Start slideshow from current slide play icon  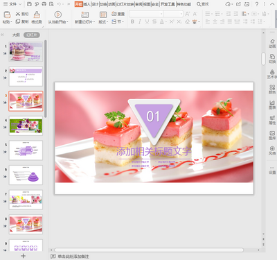click(57, 15)
